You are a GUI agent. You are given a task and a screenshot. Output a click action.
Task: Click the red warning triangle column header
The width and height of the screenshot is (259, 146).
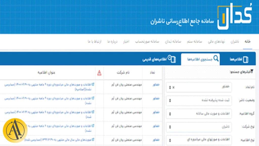click(x=99, y=73)
